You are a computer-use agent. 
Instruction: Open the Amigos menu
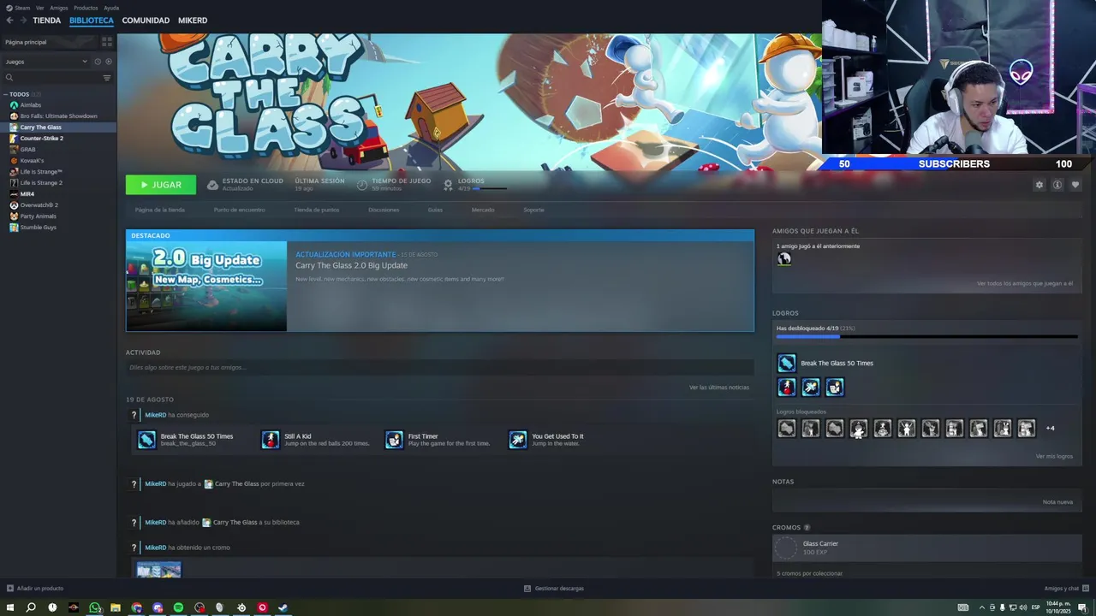coord(59,8)
